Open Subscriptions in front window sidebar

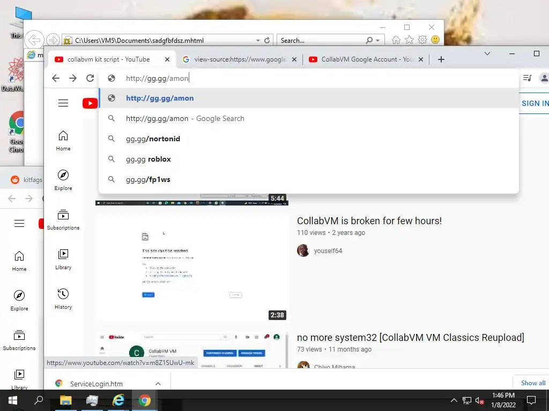point(63,220)
